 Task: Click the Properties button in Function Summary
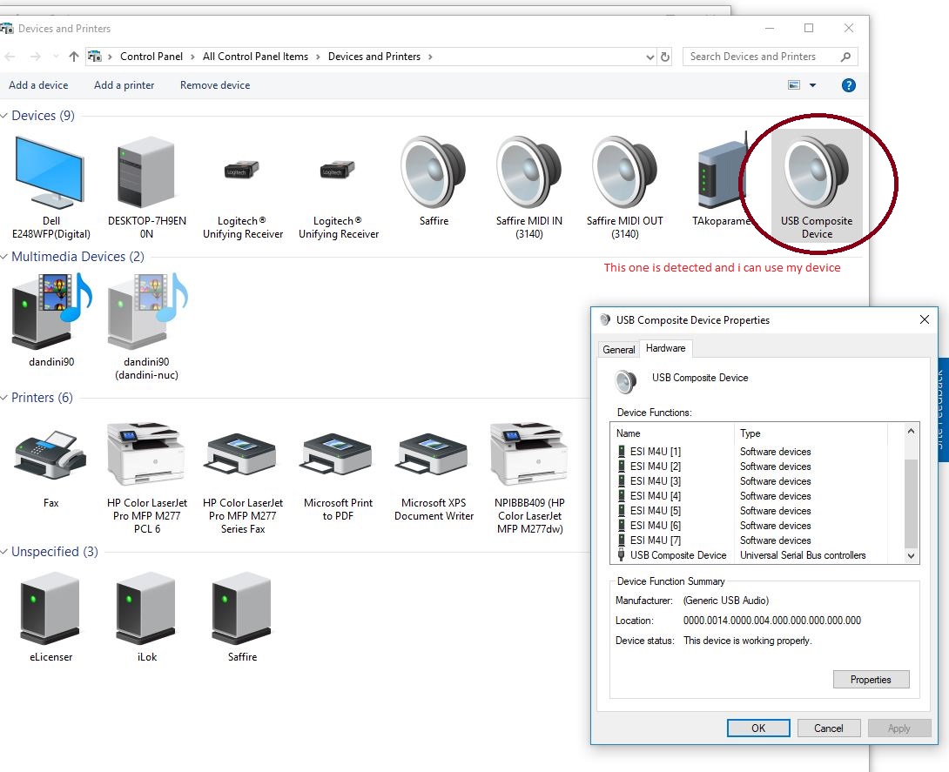(x=871, y=680)
